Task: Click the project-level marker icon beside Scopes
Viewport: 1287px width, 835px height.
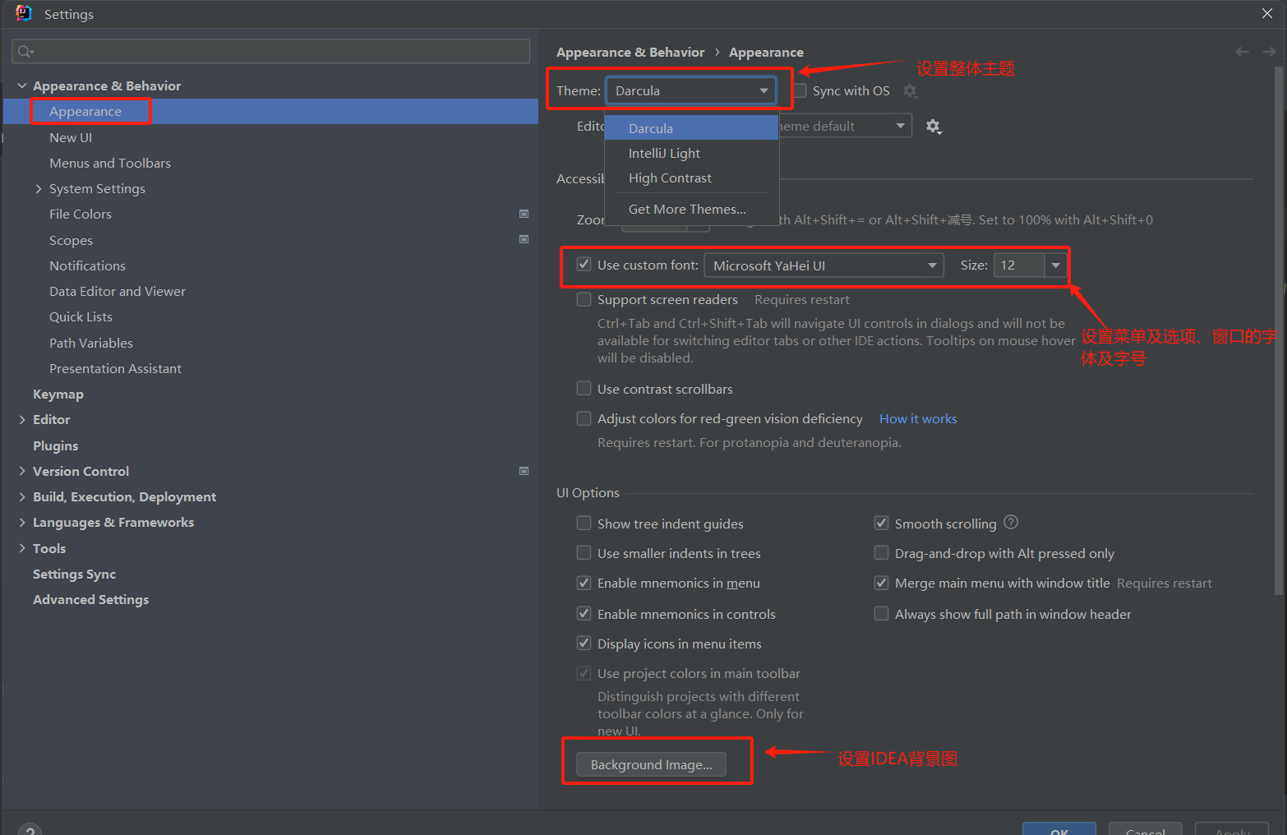Action: 524,239
